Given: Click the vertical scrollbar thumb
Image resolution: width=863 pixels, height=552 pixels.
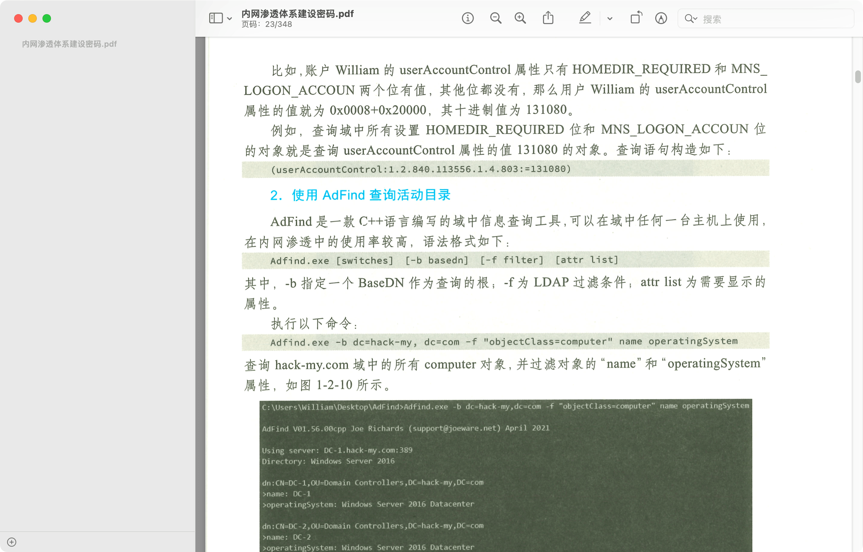Looking at the screenshot, I should click(858, 77).
